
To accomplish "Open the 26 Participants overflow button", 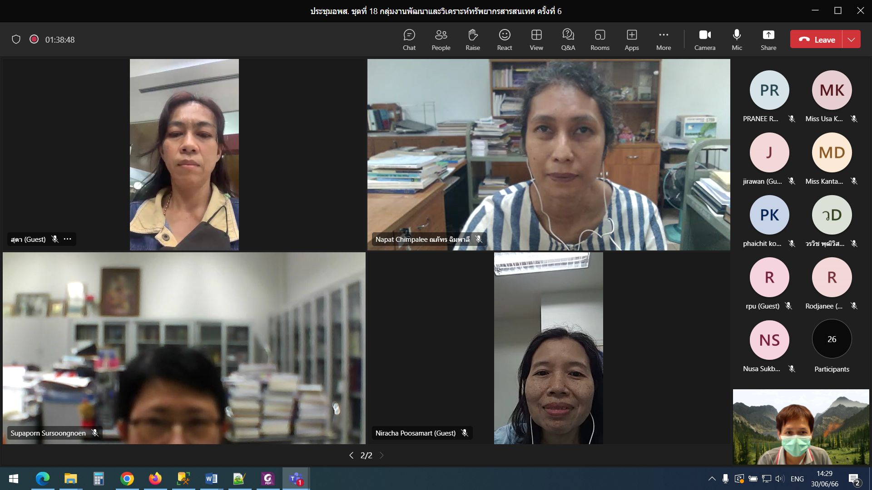I will coord(831,339).
